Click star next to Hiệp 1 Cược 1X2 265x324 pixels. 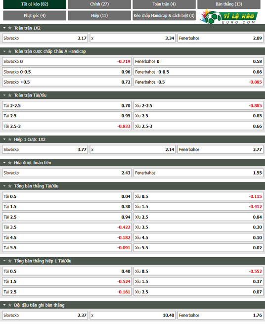coord(10,139)
